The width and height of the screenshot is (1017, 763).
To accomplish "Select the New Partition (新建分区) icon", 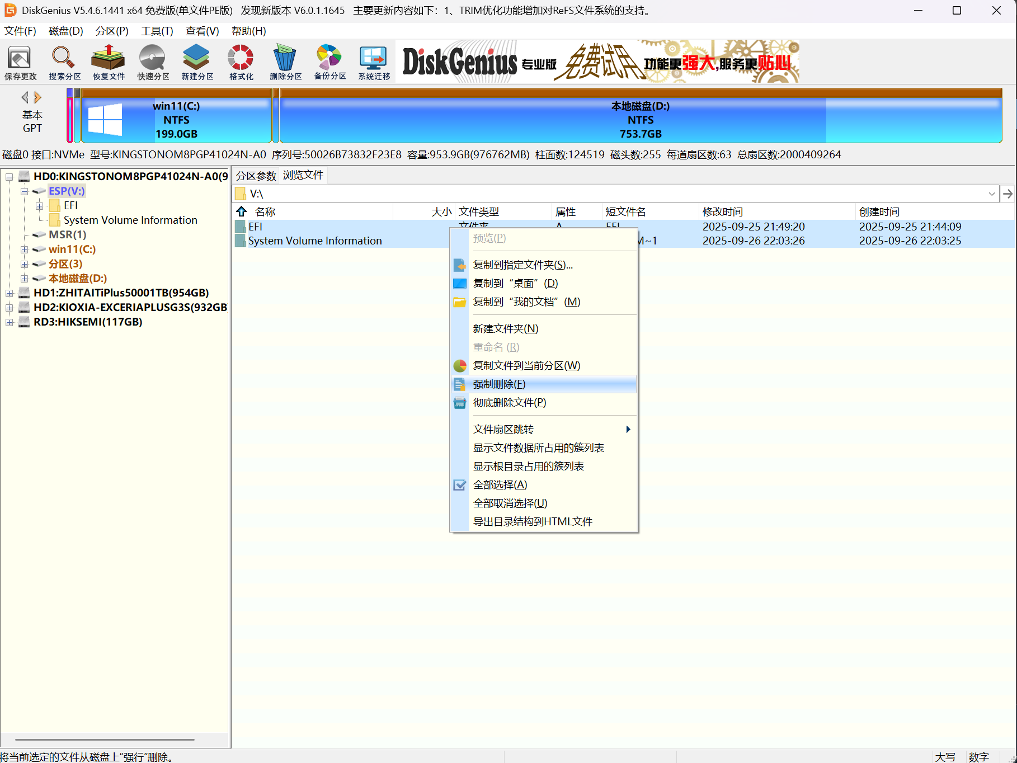I will [x=197, y=62].
